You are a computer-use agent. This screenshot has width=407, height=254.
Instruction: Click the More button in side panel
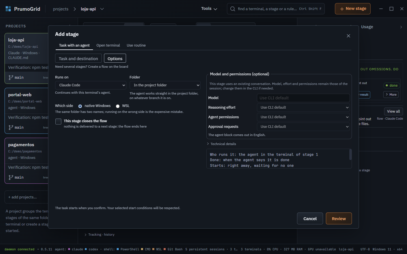[391, 95]
